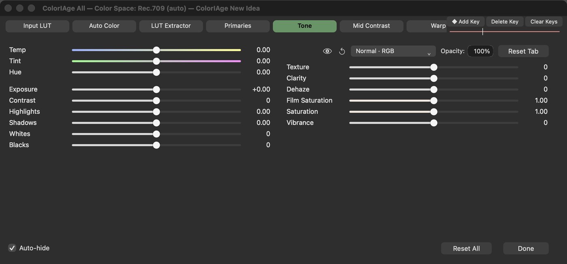Image resolution: width=567 pixels, height=264 pixels.
Task: Click the Opacity 100% input field
Action: (480, 51)
